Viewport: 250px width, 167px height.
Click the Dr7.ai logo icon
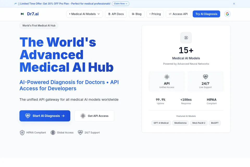point(22,14)
